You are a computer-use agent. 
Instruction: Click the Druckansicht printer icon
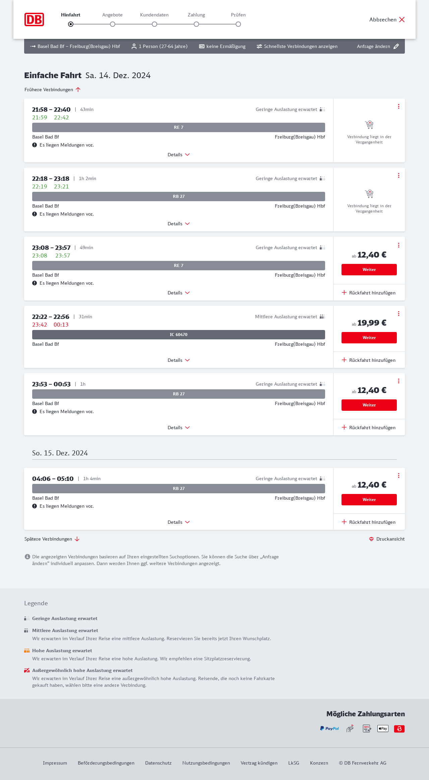[371, 539]
